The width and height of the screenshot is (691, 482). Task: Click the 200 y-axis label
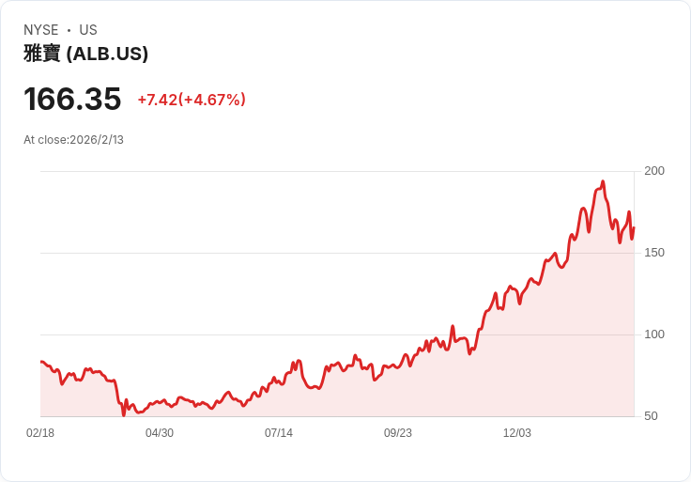[x=654, y=171]
